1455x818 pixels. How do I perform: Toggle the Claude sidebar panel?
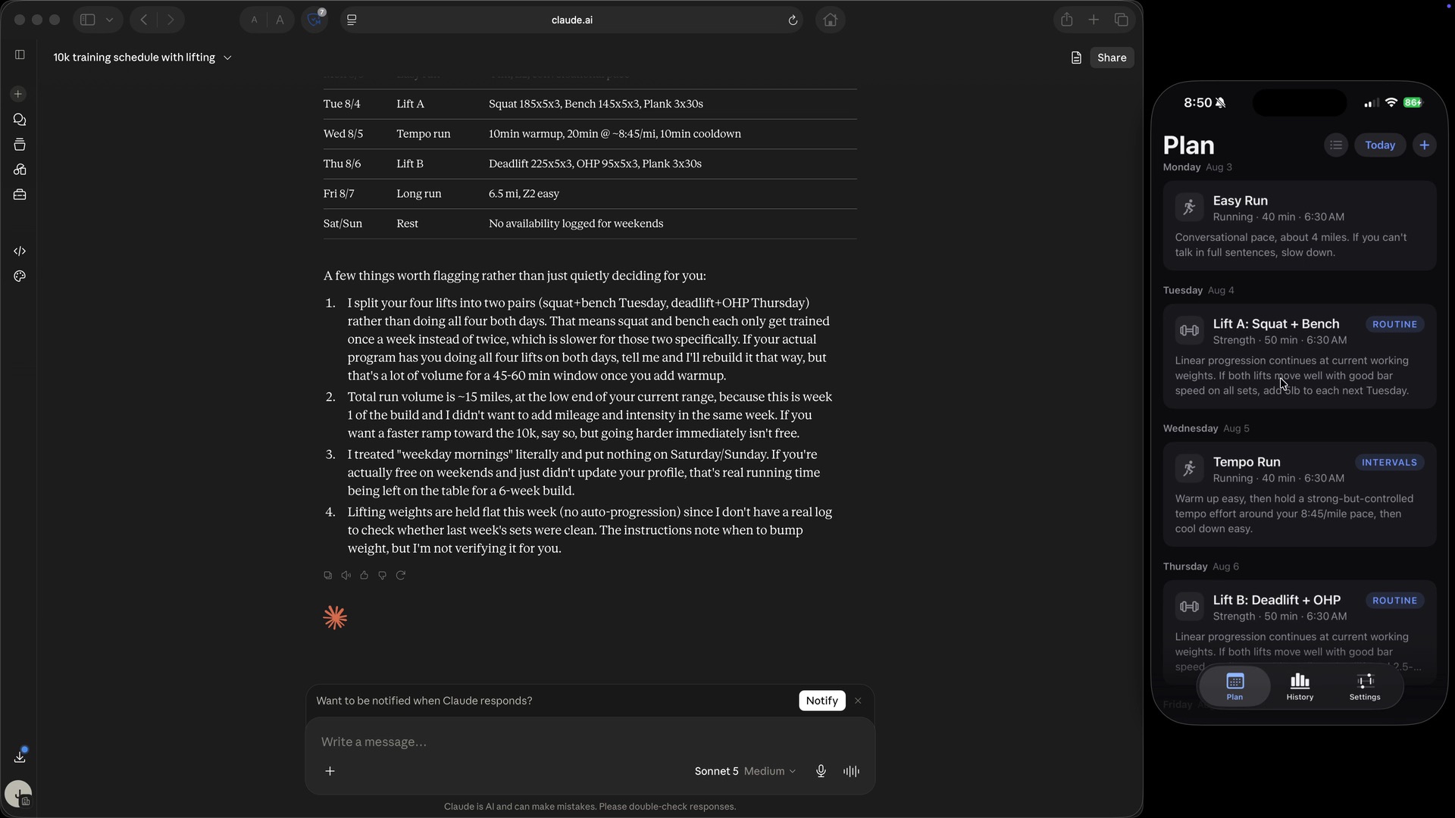pyautogui.click(x=20, y=55)
